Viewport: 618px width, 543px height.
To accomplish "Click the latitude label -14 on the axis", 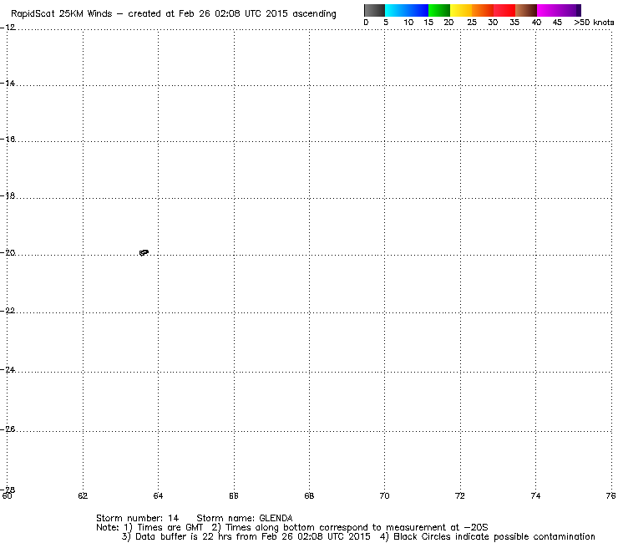I will coord(8,84).
